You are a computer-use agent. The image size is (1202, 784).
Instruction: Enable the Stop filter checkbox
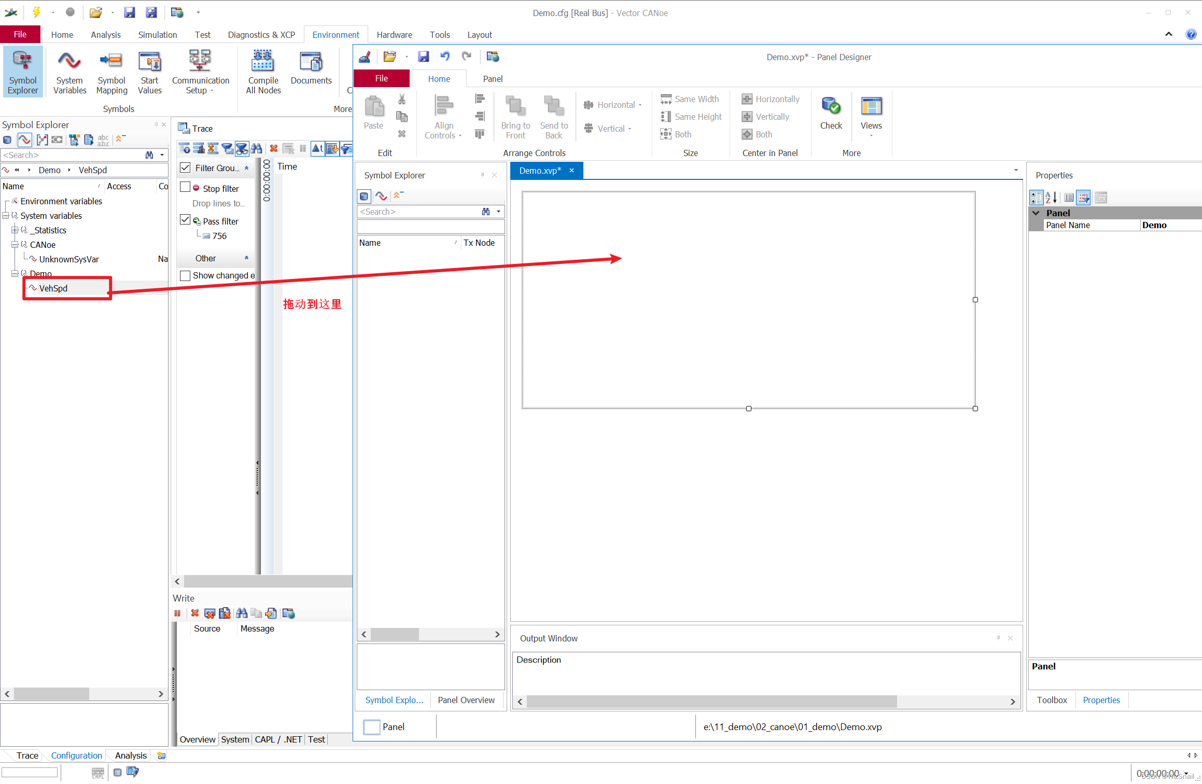[x=185, y=187]
